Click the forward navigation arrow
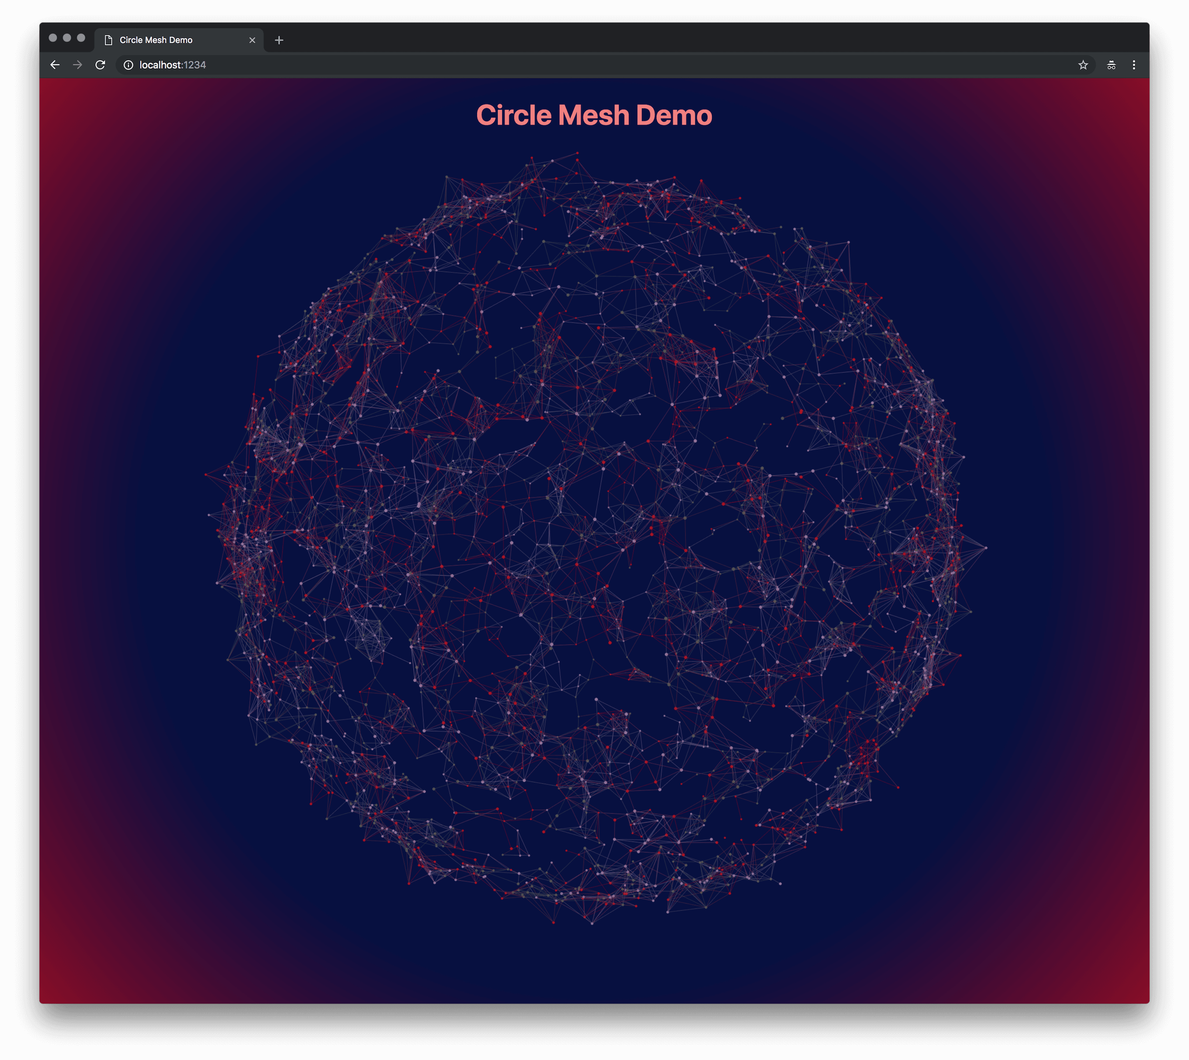The image size is (1189, 1060). point(78,65)
